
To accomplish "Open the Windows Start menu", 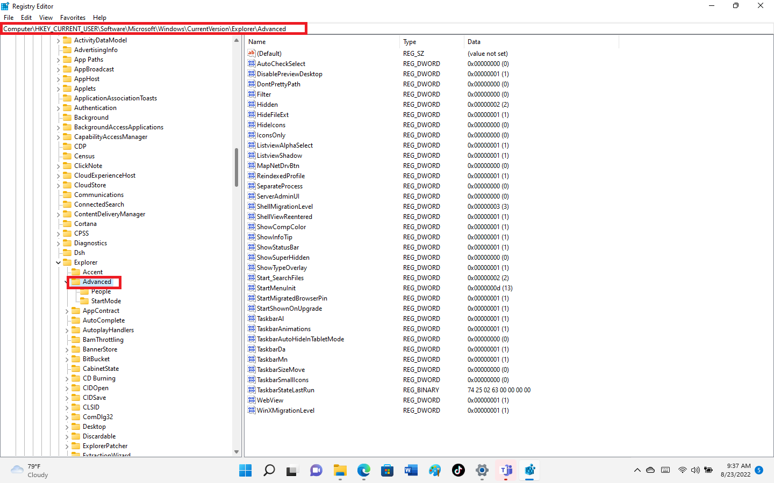I will [246, 471].
